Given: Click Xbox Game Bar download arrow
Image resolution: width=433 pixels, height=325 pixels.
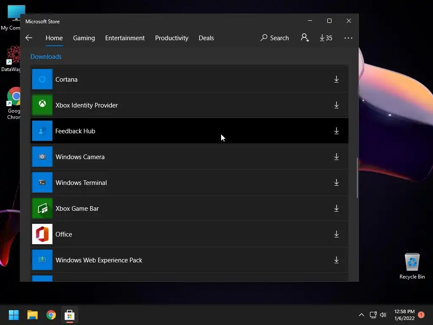Looking at the screenshot, I should coord(336,208).
